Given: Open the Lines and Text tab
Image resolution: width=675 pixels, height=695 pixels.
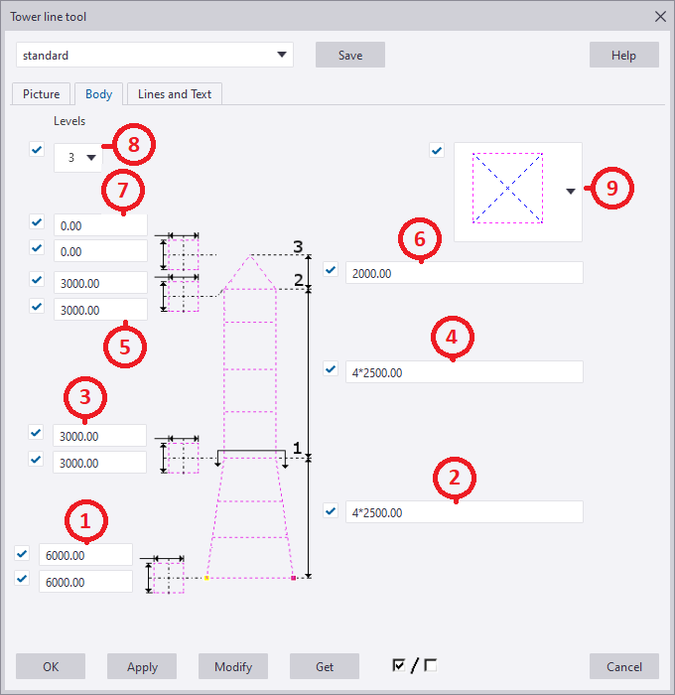Looking at the screenshot, I should 174,94.
